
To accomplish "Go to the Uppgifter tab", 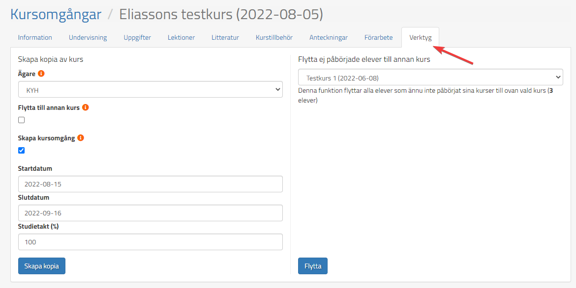I will pyautogui.click(x=137, y=38).
